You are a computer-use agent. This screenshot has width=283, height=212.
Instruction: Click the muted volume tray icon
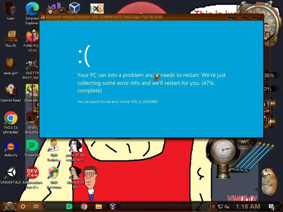(x=227, y=206)
